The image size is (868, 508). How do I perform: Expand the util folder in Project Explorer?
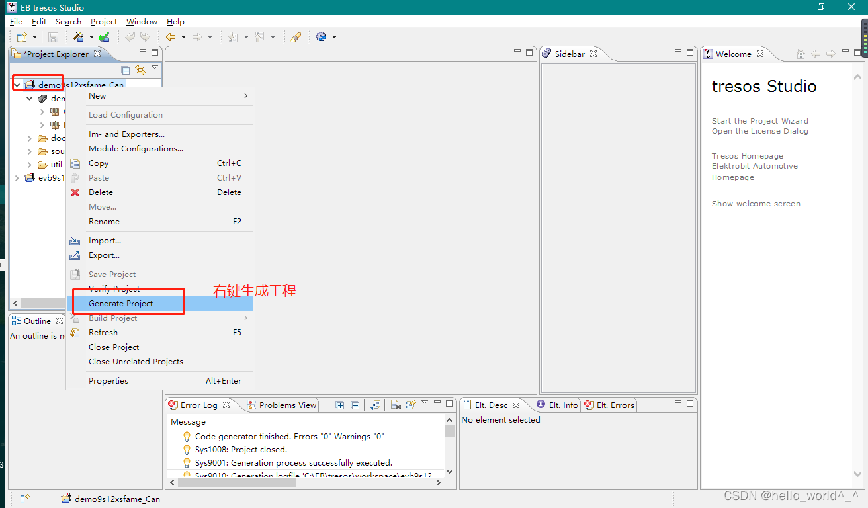point(30,165)
